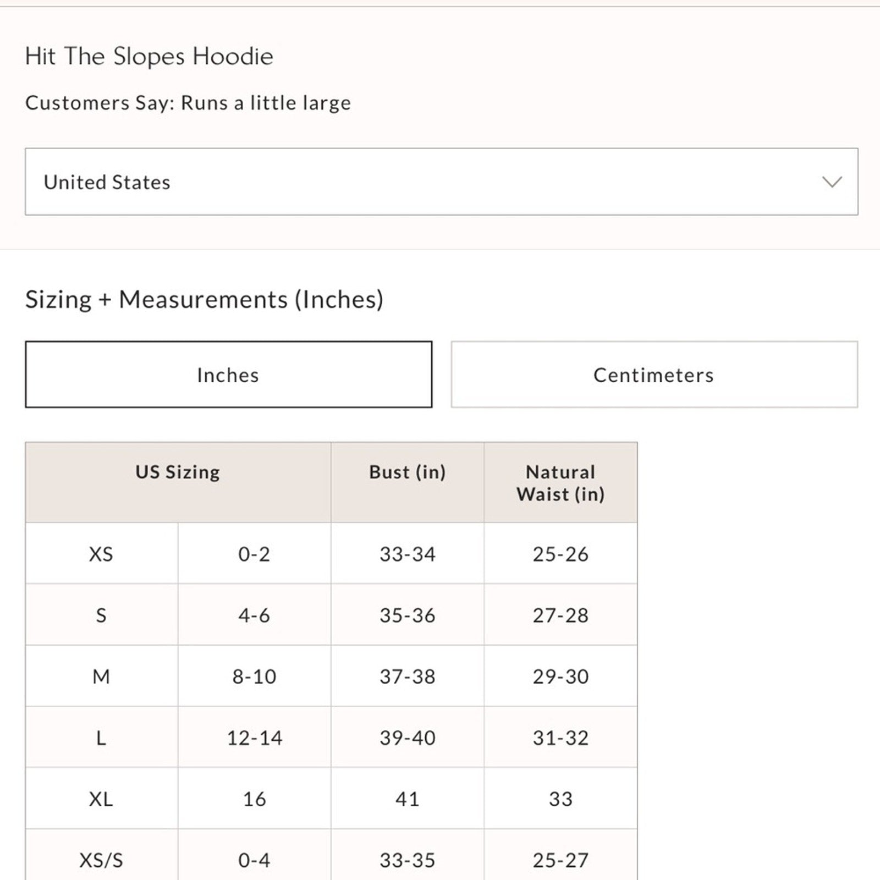Viewport: 880px width, 880px height.
Task: Click the Natural Waist (in) header
Action: (x=560, y=483)
